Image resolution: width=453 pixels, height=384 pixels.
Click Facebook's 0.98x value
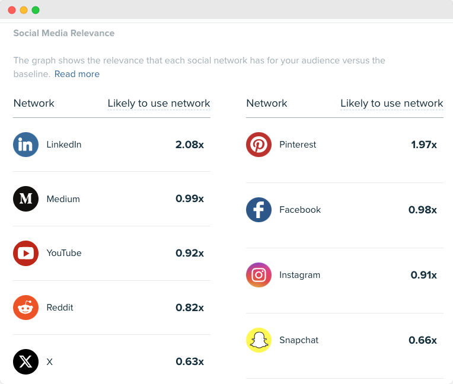422,210
